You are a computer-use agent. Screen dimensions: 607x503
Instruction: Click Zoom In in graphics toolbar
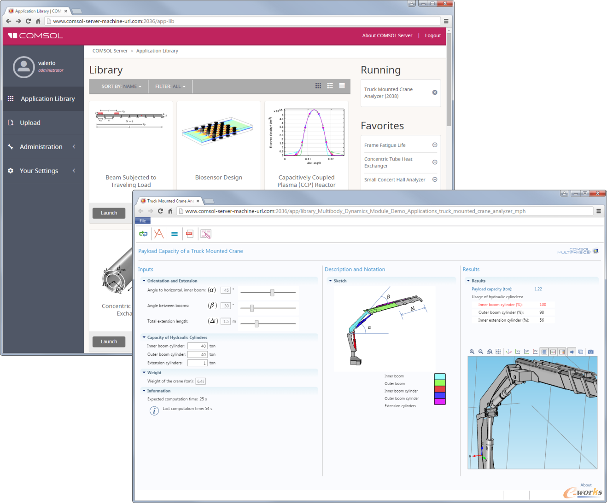472,352
